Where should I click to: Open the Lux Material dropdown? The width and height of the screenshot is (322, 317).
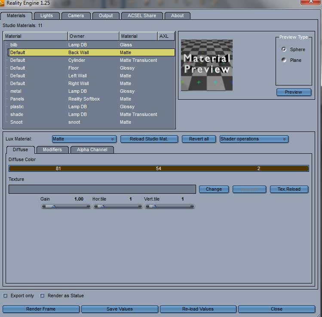click(x=84, y=139)
